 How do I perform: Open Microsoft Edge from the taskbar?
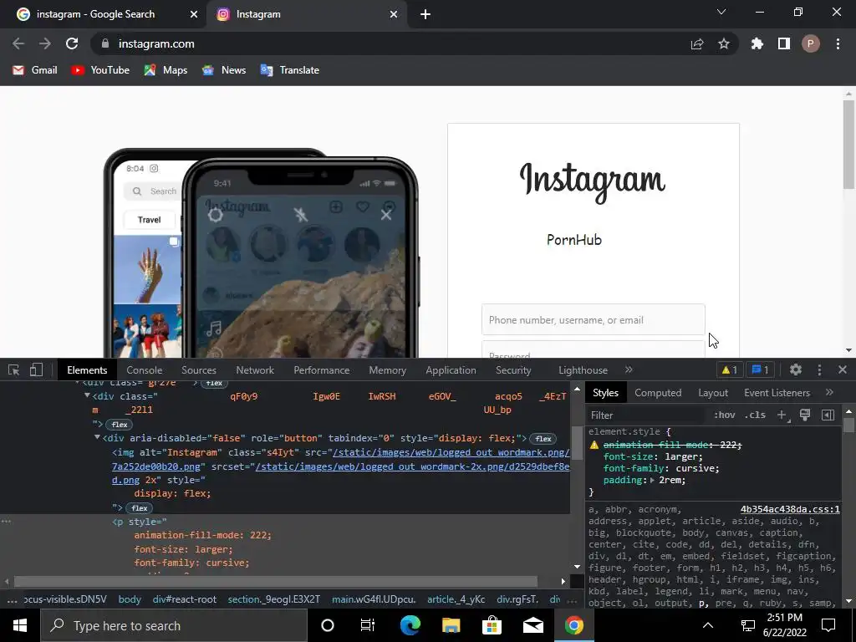(410, 625)
